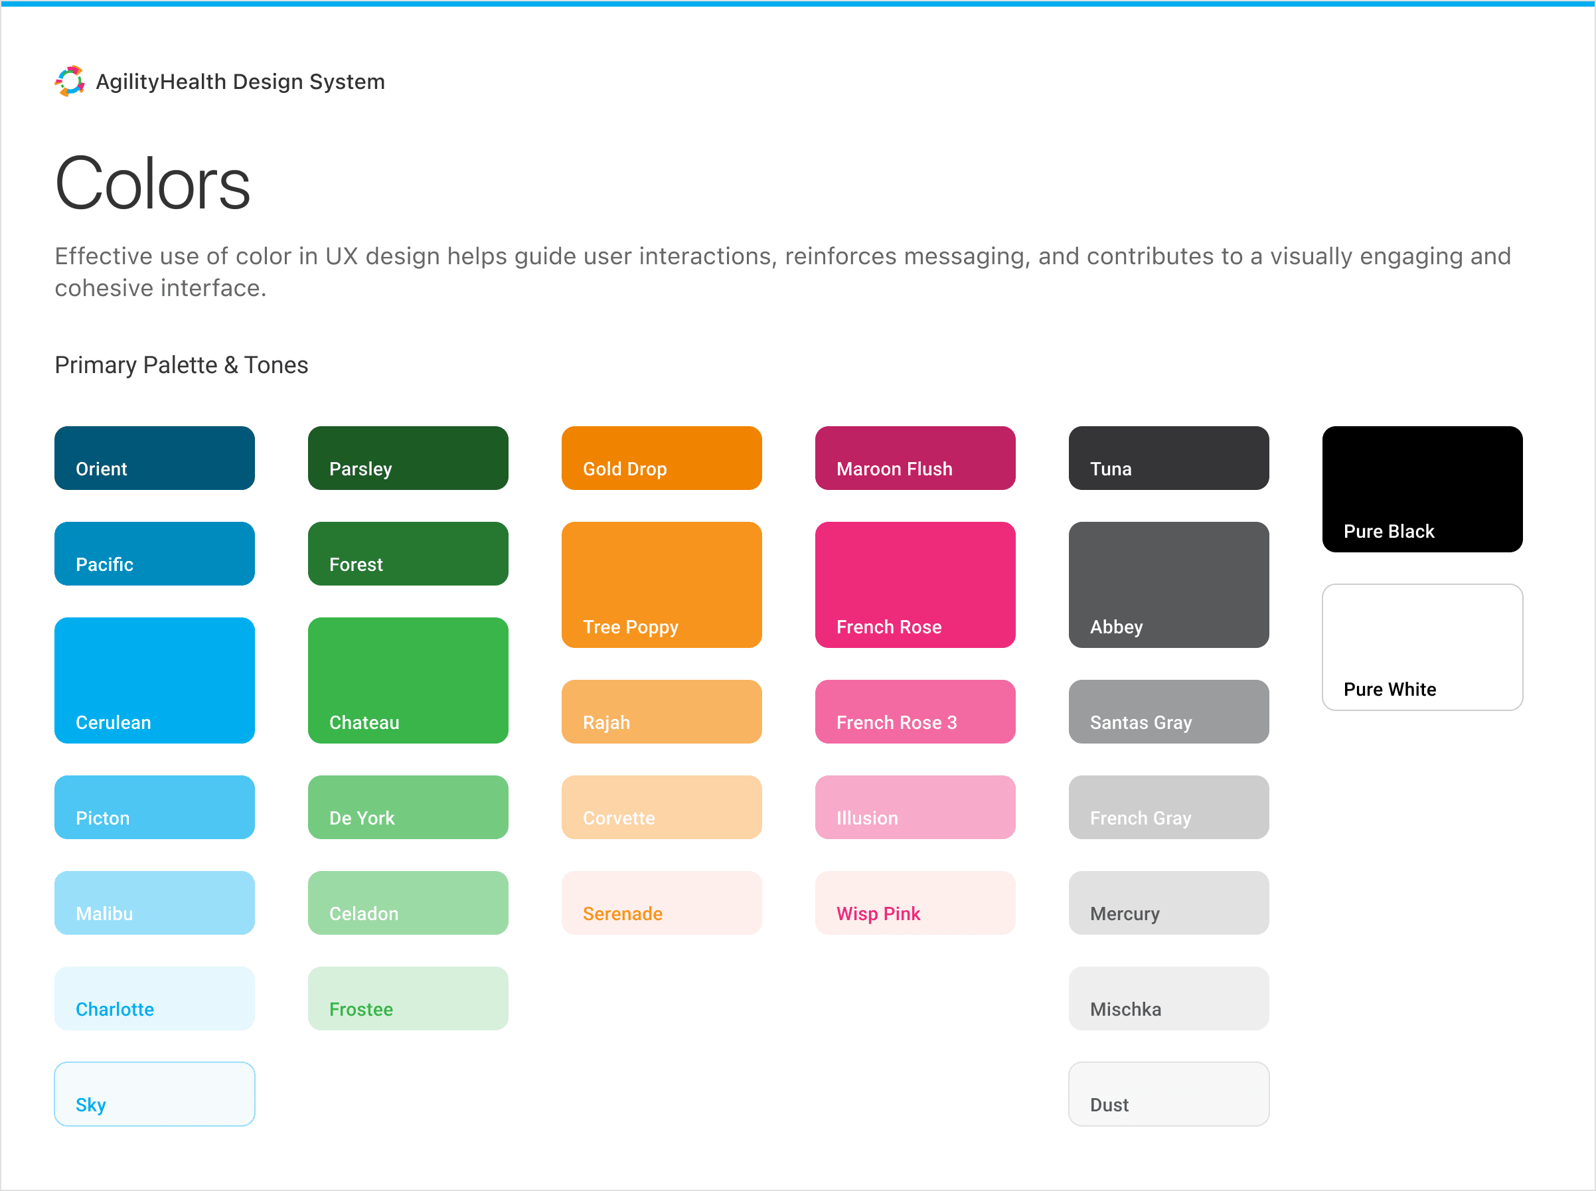The width and height of the screenshot is (1596, 1191).
Task: Click AgilityHealth Design System title text
Action: [x=240, y=82]
